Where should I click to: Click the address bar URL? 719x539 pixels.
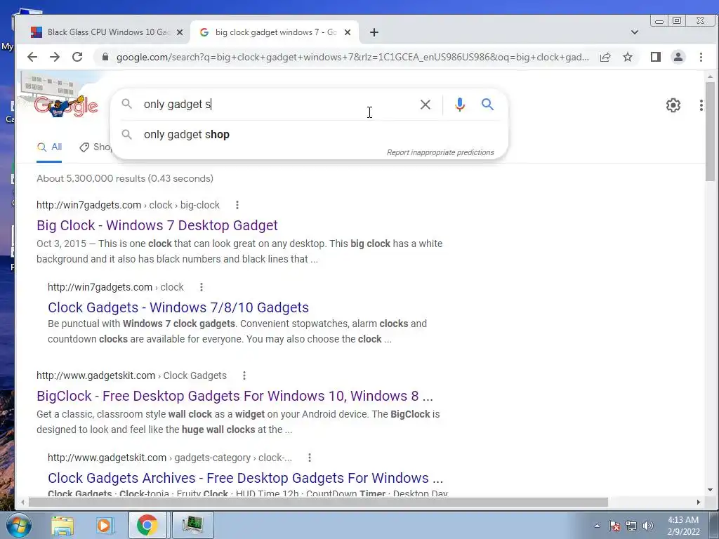[352, 58]
